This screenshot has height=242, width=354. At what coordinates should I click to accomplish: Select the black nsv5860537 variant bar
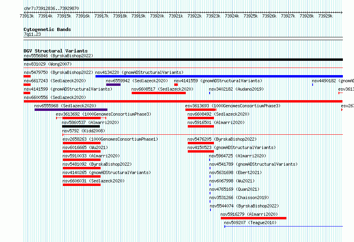click(81, 126)
